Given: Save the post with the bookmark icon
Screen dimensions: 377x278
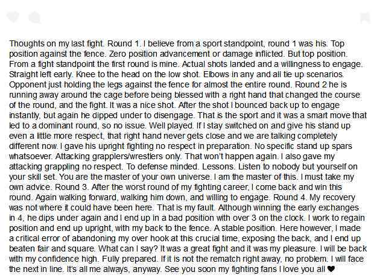Looking at the screenshot, I should pyautogui.click(x=365, y=18).
